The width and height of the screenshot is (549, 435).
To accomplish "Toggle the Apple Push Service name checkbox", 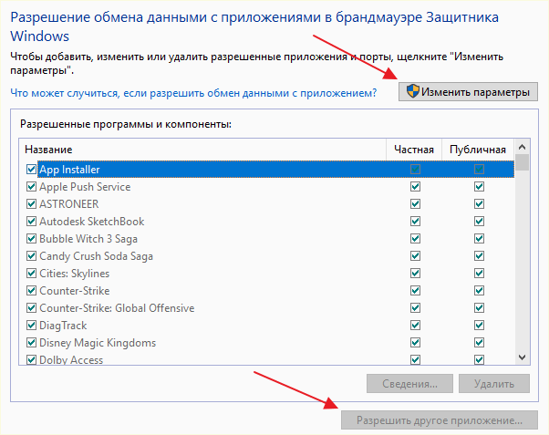I will pyautogui.click(x=32, y=187).
